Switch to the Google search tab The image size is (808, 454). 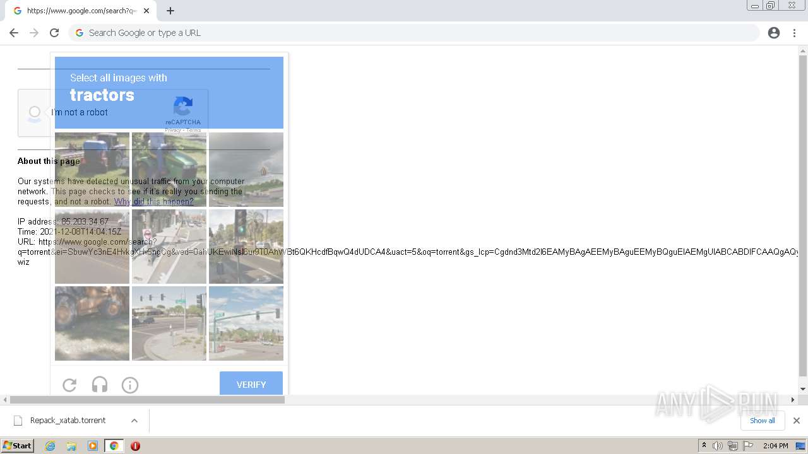[x=81, y=11]
